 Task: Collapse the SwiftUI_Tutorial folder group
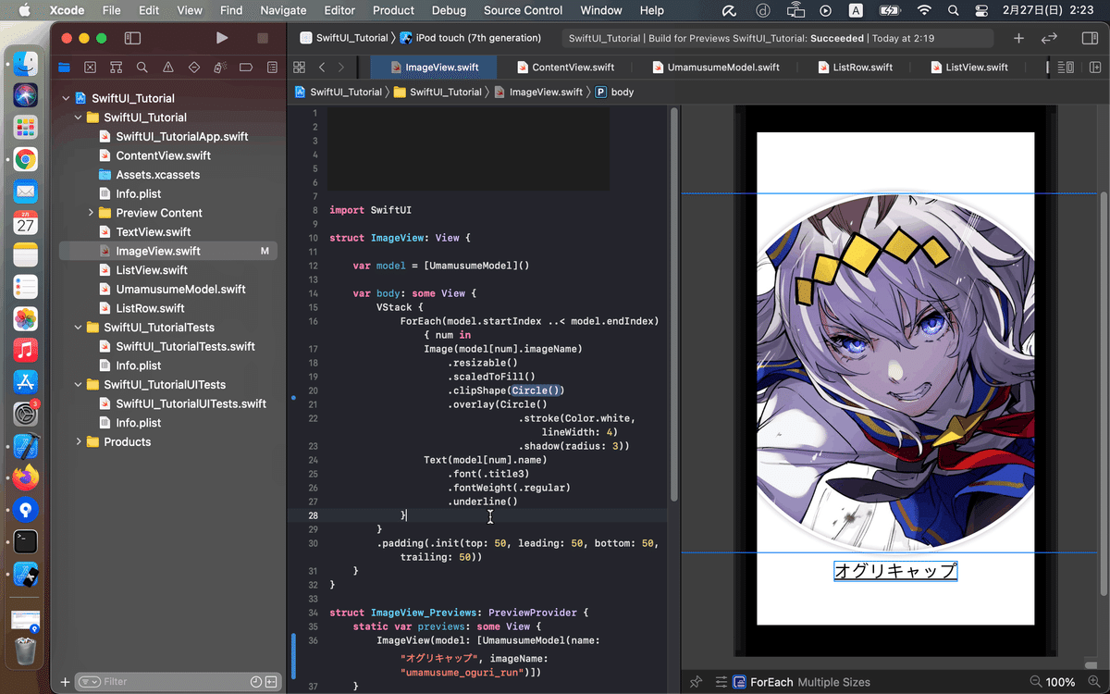(x=78, y=118)
